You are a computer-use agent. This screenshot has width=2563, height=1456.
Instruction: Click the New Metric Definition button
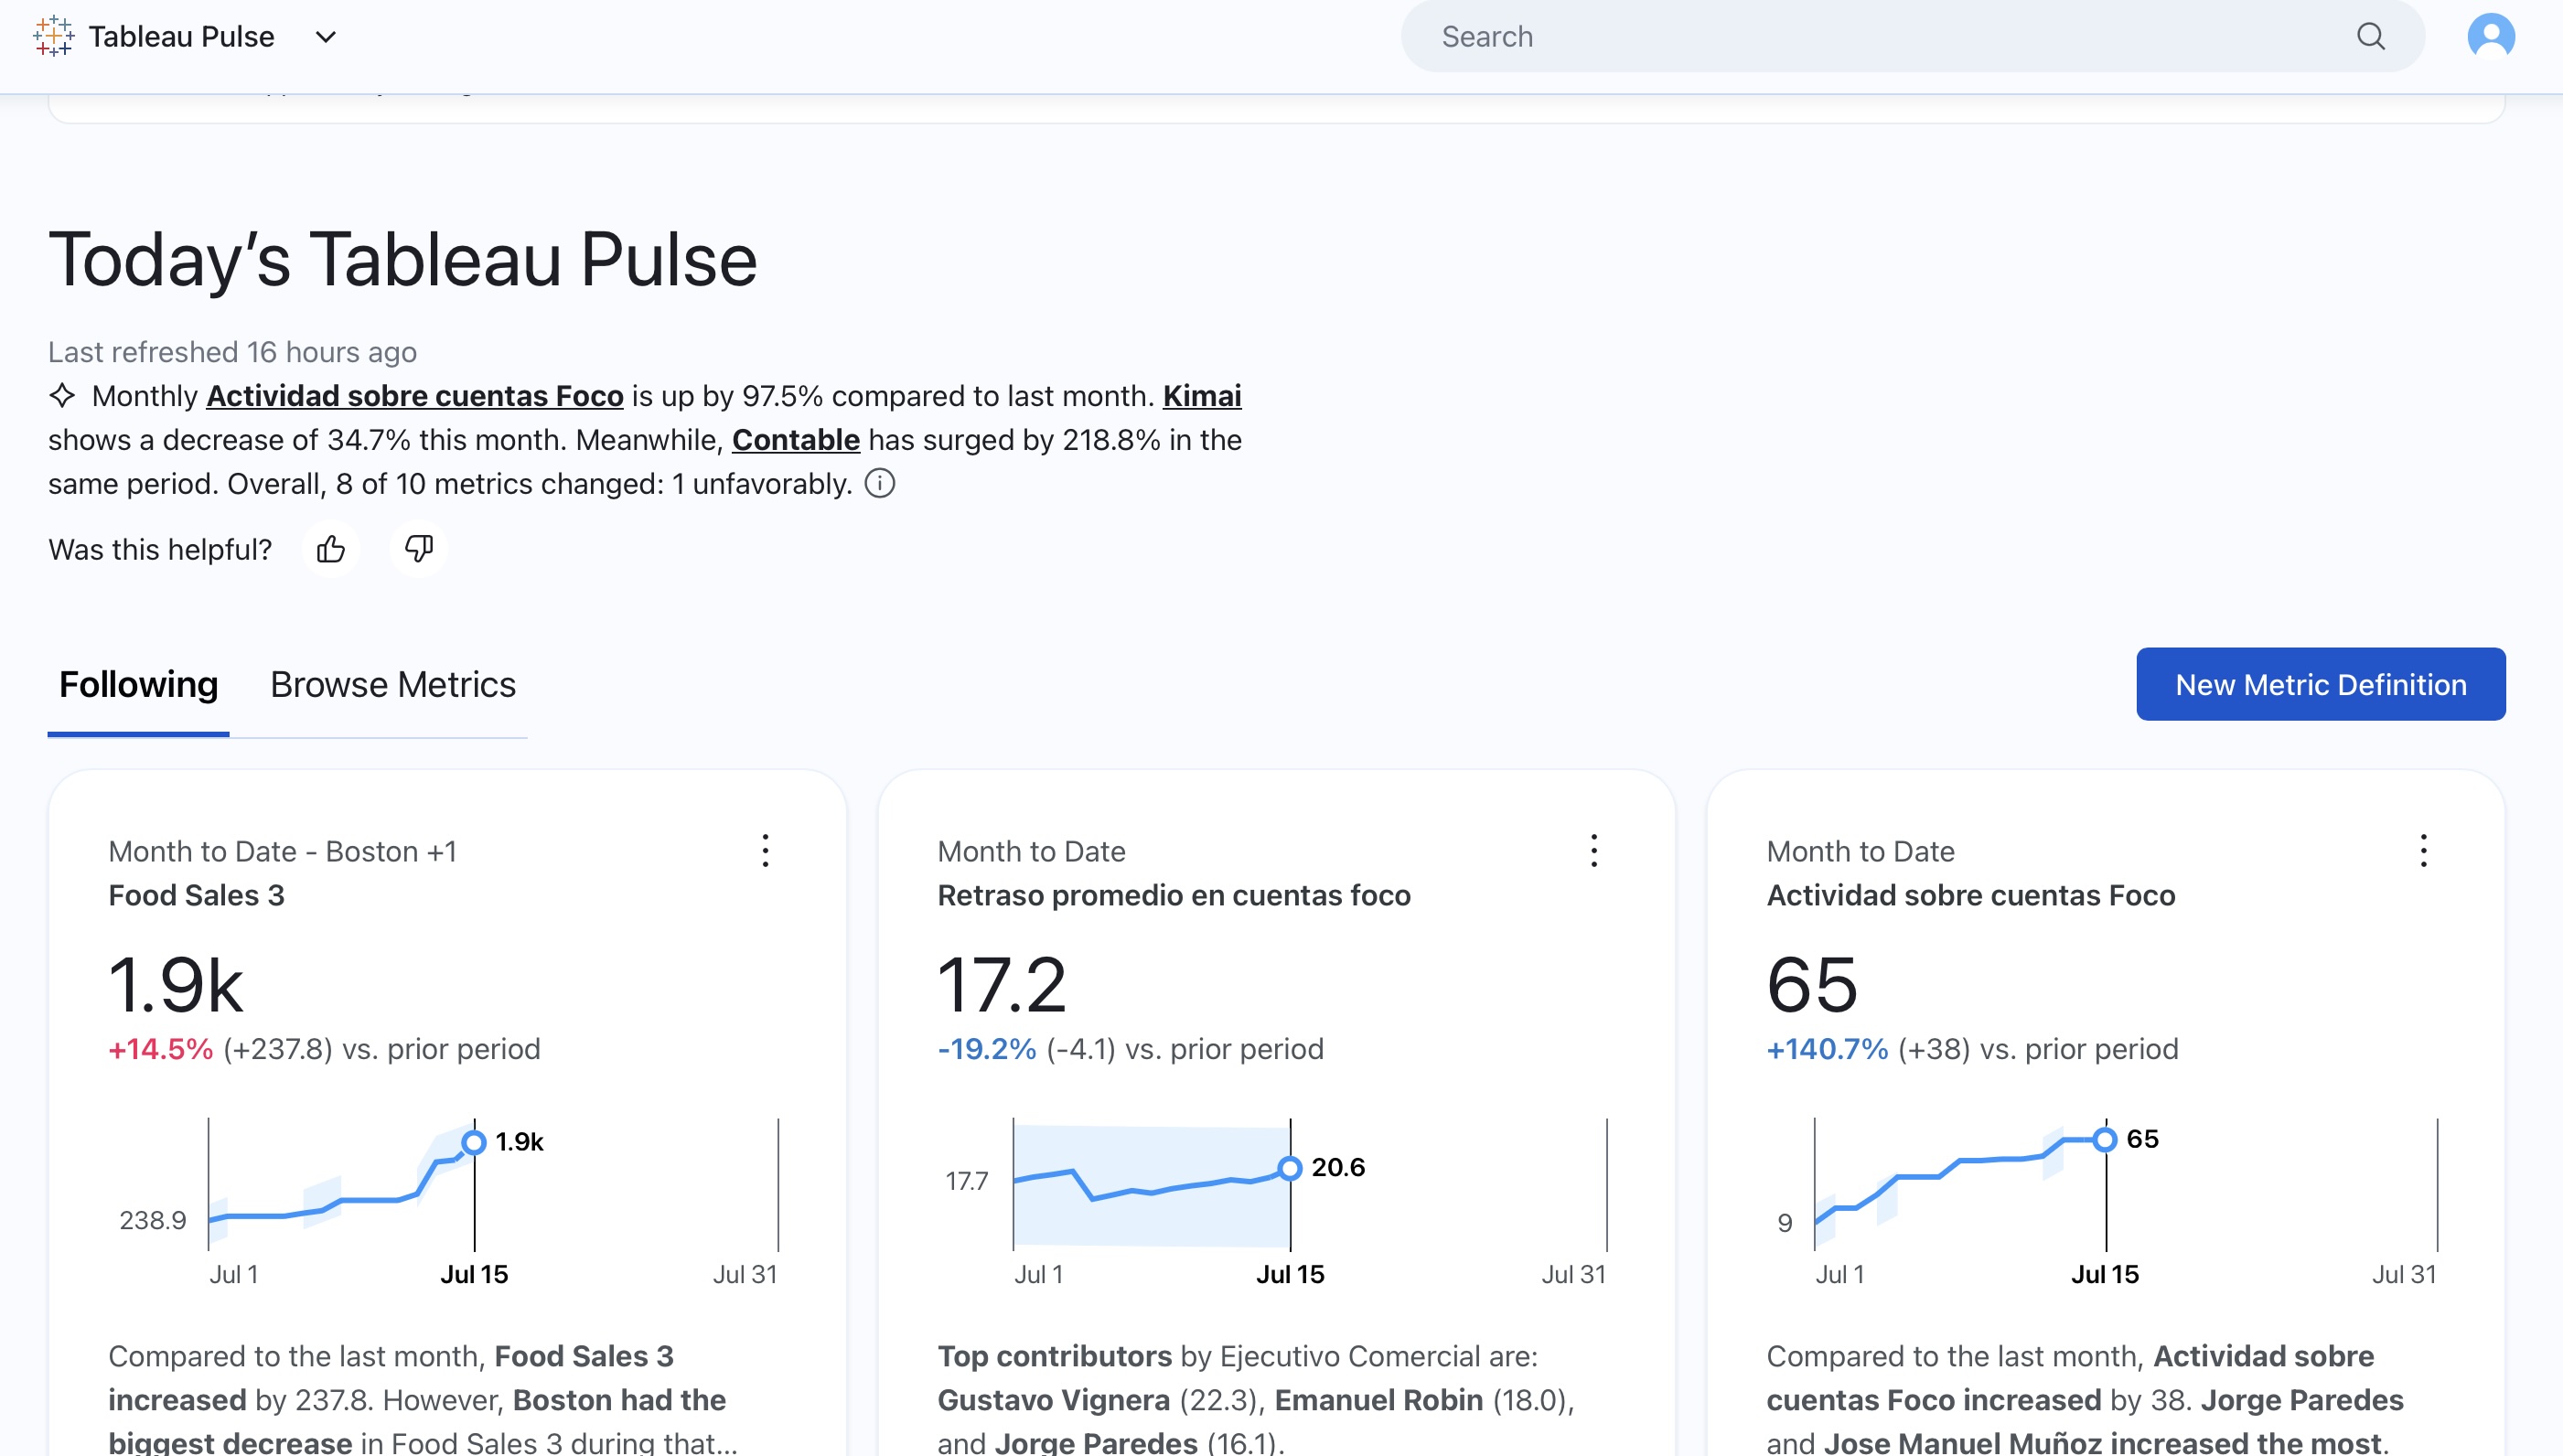point(2321,684)
